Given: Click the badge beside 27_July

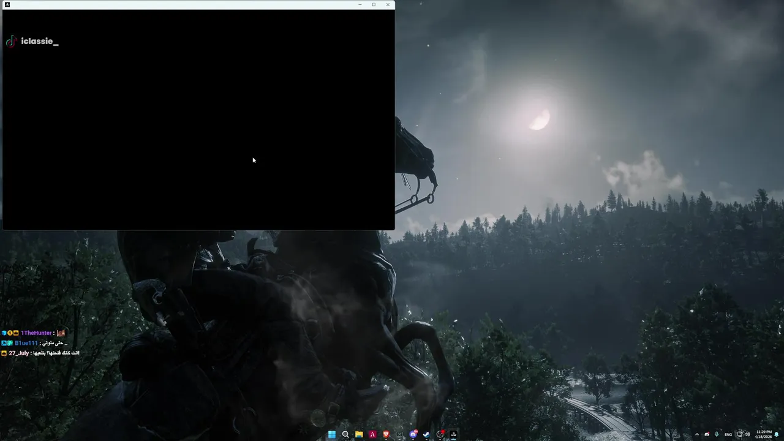Looking at the screenshot, I should 4,353.
